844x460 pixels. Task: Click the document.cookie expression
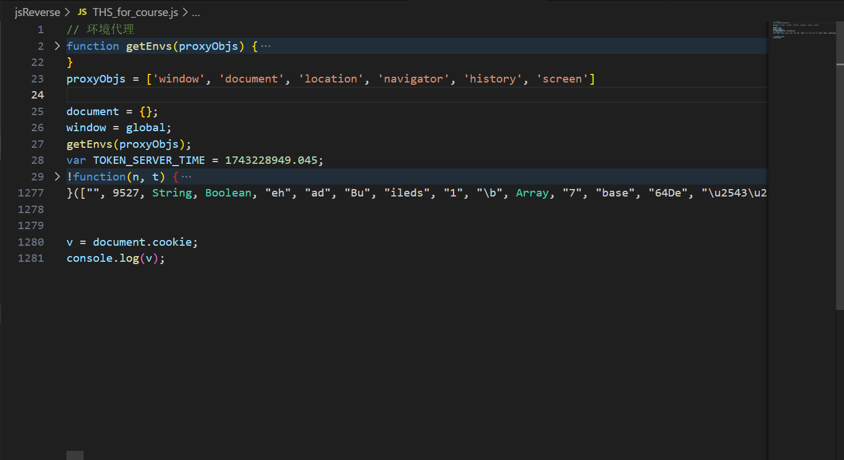(x=142, y=242)
